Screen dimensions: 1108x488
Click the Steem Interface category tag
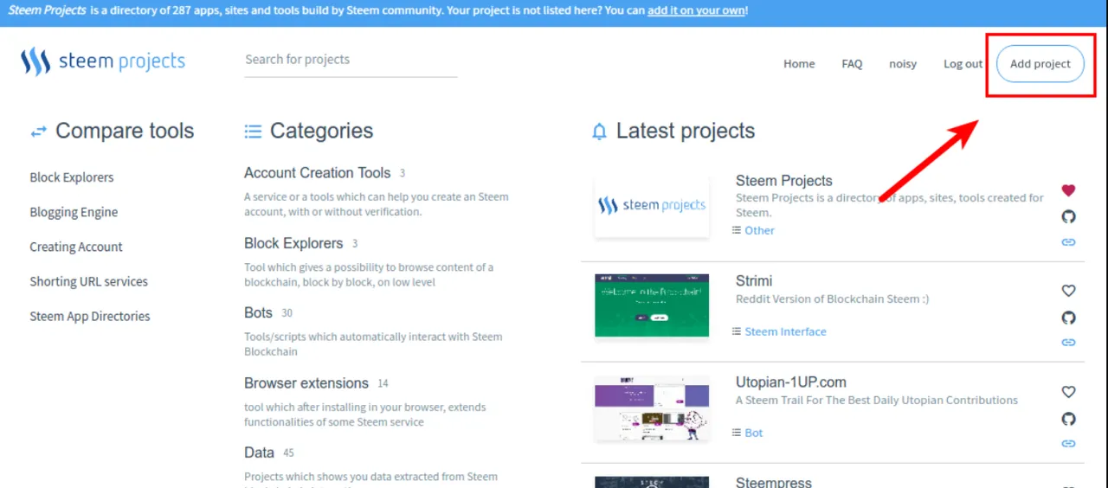[785, 331]
